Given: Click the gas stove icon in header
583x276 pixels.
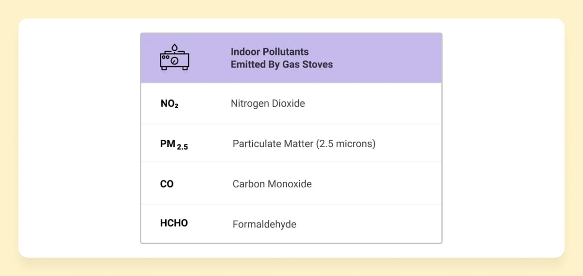Looking at the screenshot, I should pos(174,58).
